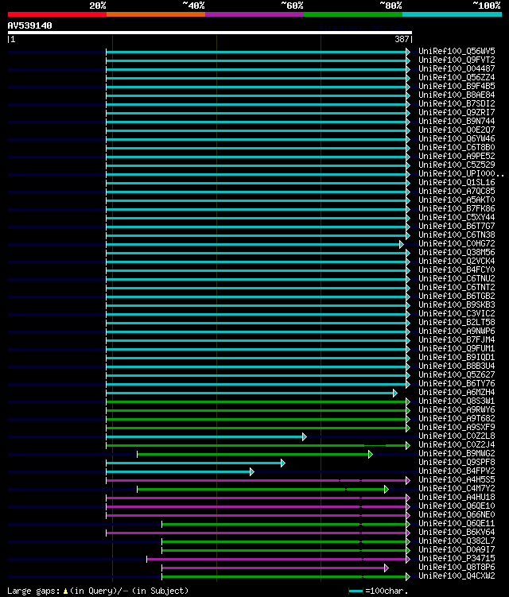Click the UniRef100_B6KV64 hit name
The image size is (509, 597).
[457, 533]
